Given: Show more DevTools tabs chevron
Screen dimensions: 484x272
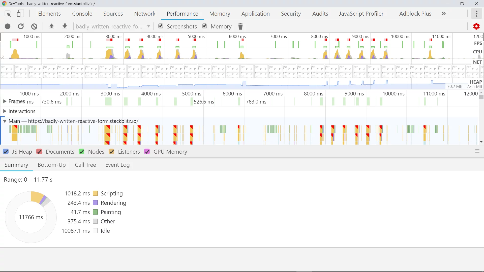Looking at the screenshot, I should click(443, 14).
